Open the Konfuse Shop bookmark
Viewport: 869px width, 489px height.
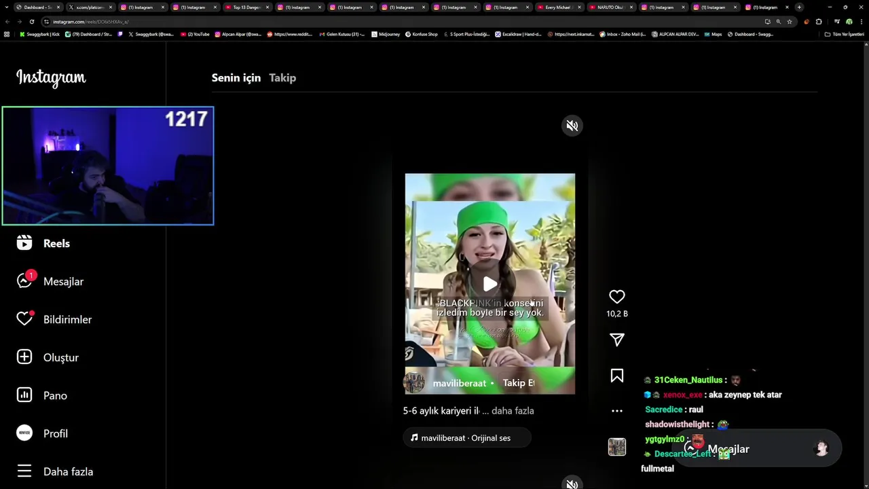[x=422, y=34]
